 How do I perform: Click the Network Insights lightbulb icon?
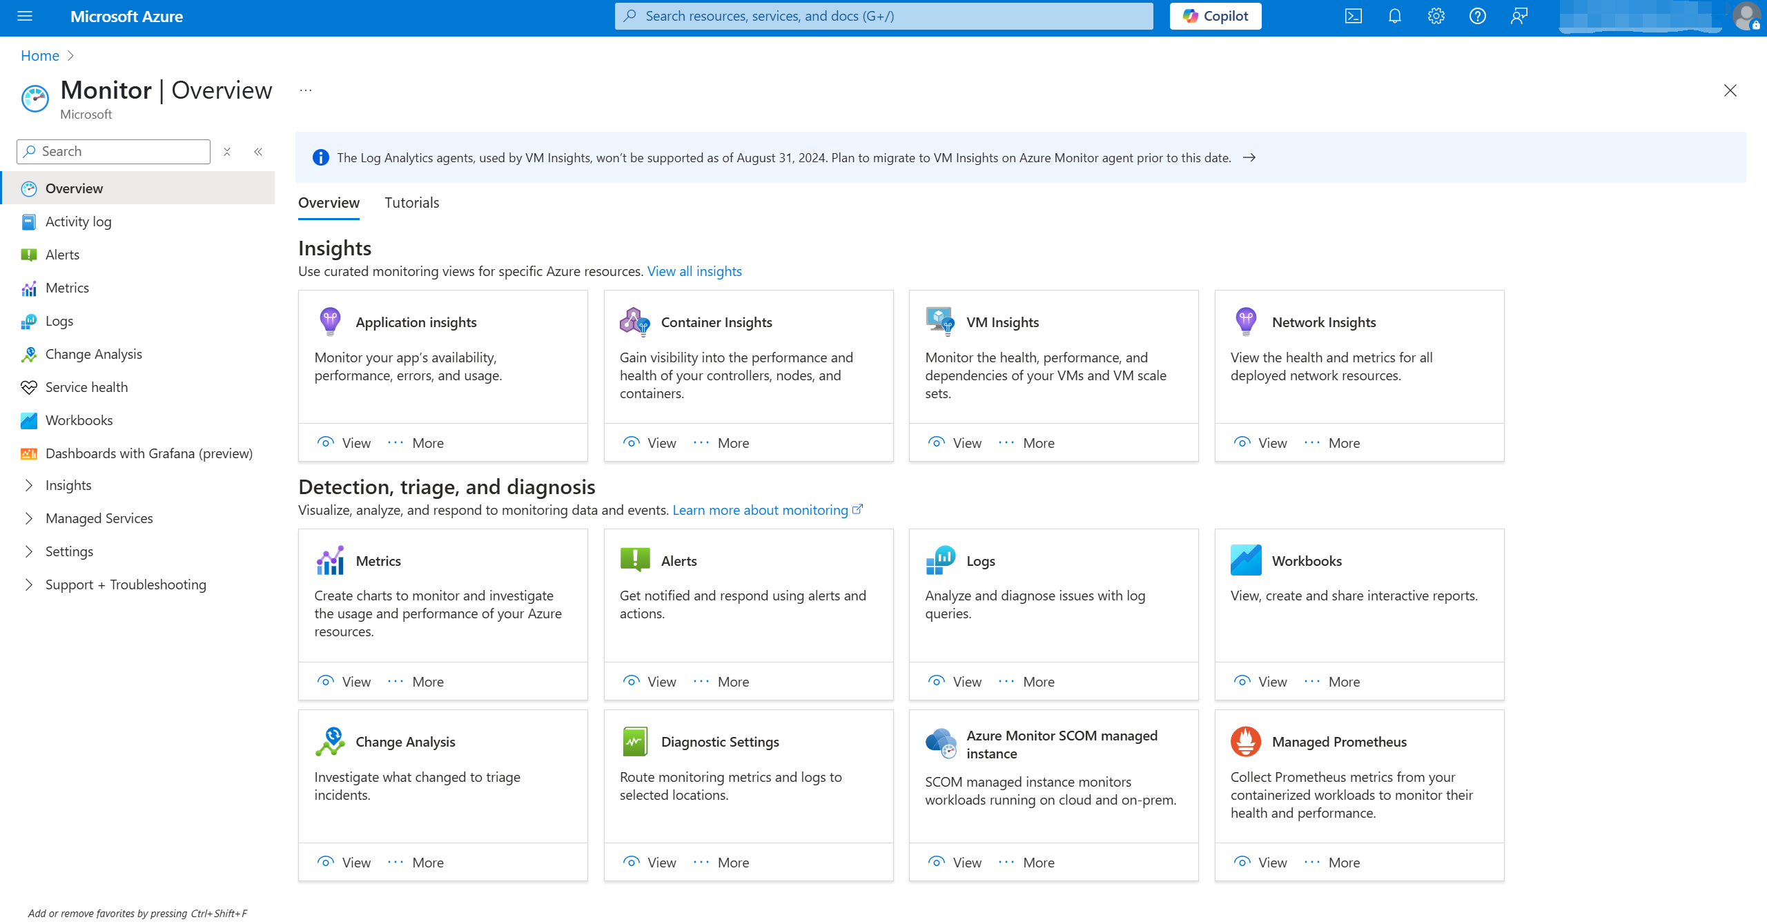pyautogui.click(x=1246, y=322)
